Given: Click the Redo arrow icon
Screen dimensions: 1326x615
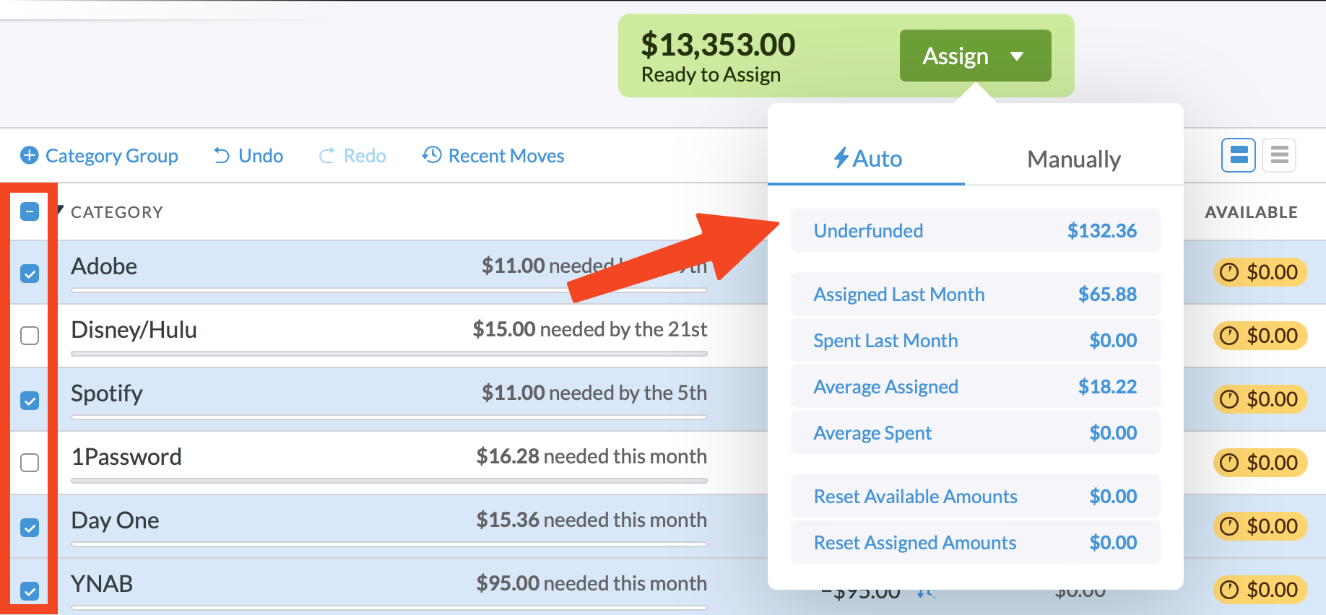Looking at the screenshot, I should 326,155.
